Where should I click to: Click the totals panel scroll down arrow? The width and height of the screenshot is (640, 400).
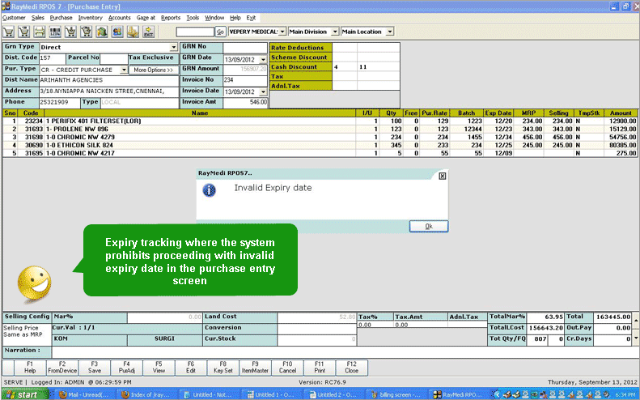pos(636,338)
